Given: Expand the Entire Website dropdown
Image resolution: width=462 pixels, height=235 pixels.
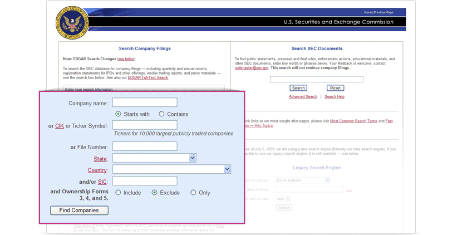Looking at the screenshot, I should coord(303,180).
